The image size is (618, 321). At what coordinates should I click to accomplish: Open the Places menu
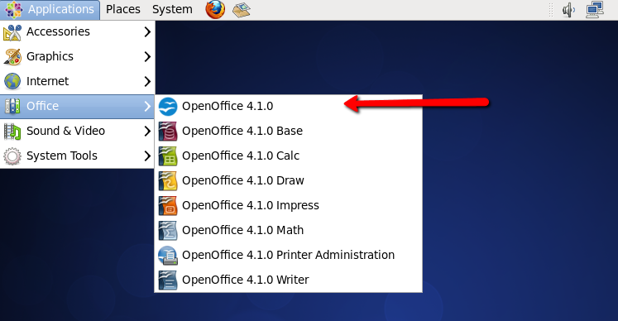point(123,9)
